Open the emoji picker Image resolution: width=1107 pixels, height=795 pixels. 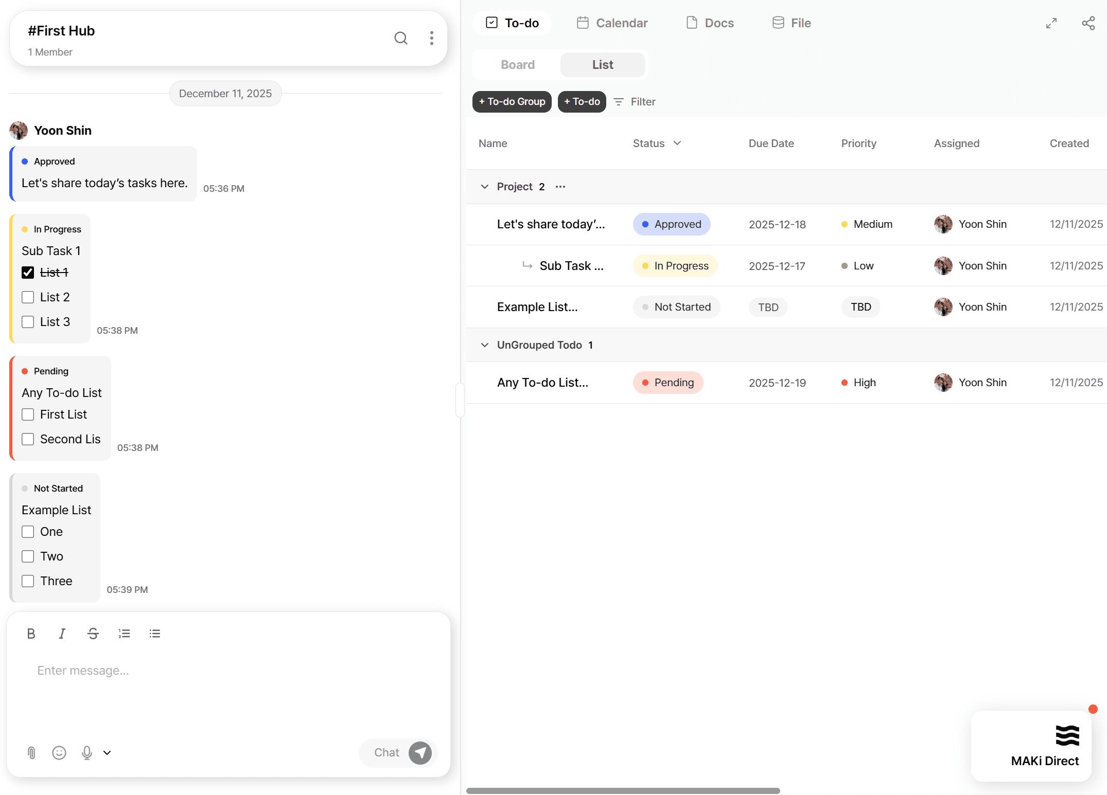pos(59,753)
